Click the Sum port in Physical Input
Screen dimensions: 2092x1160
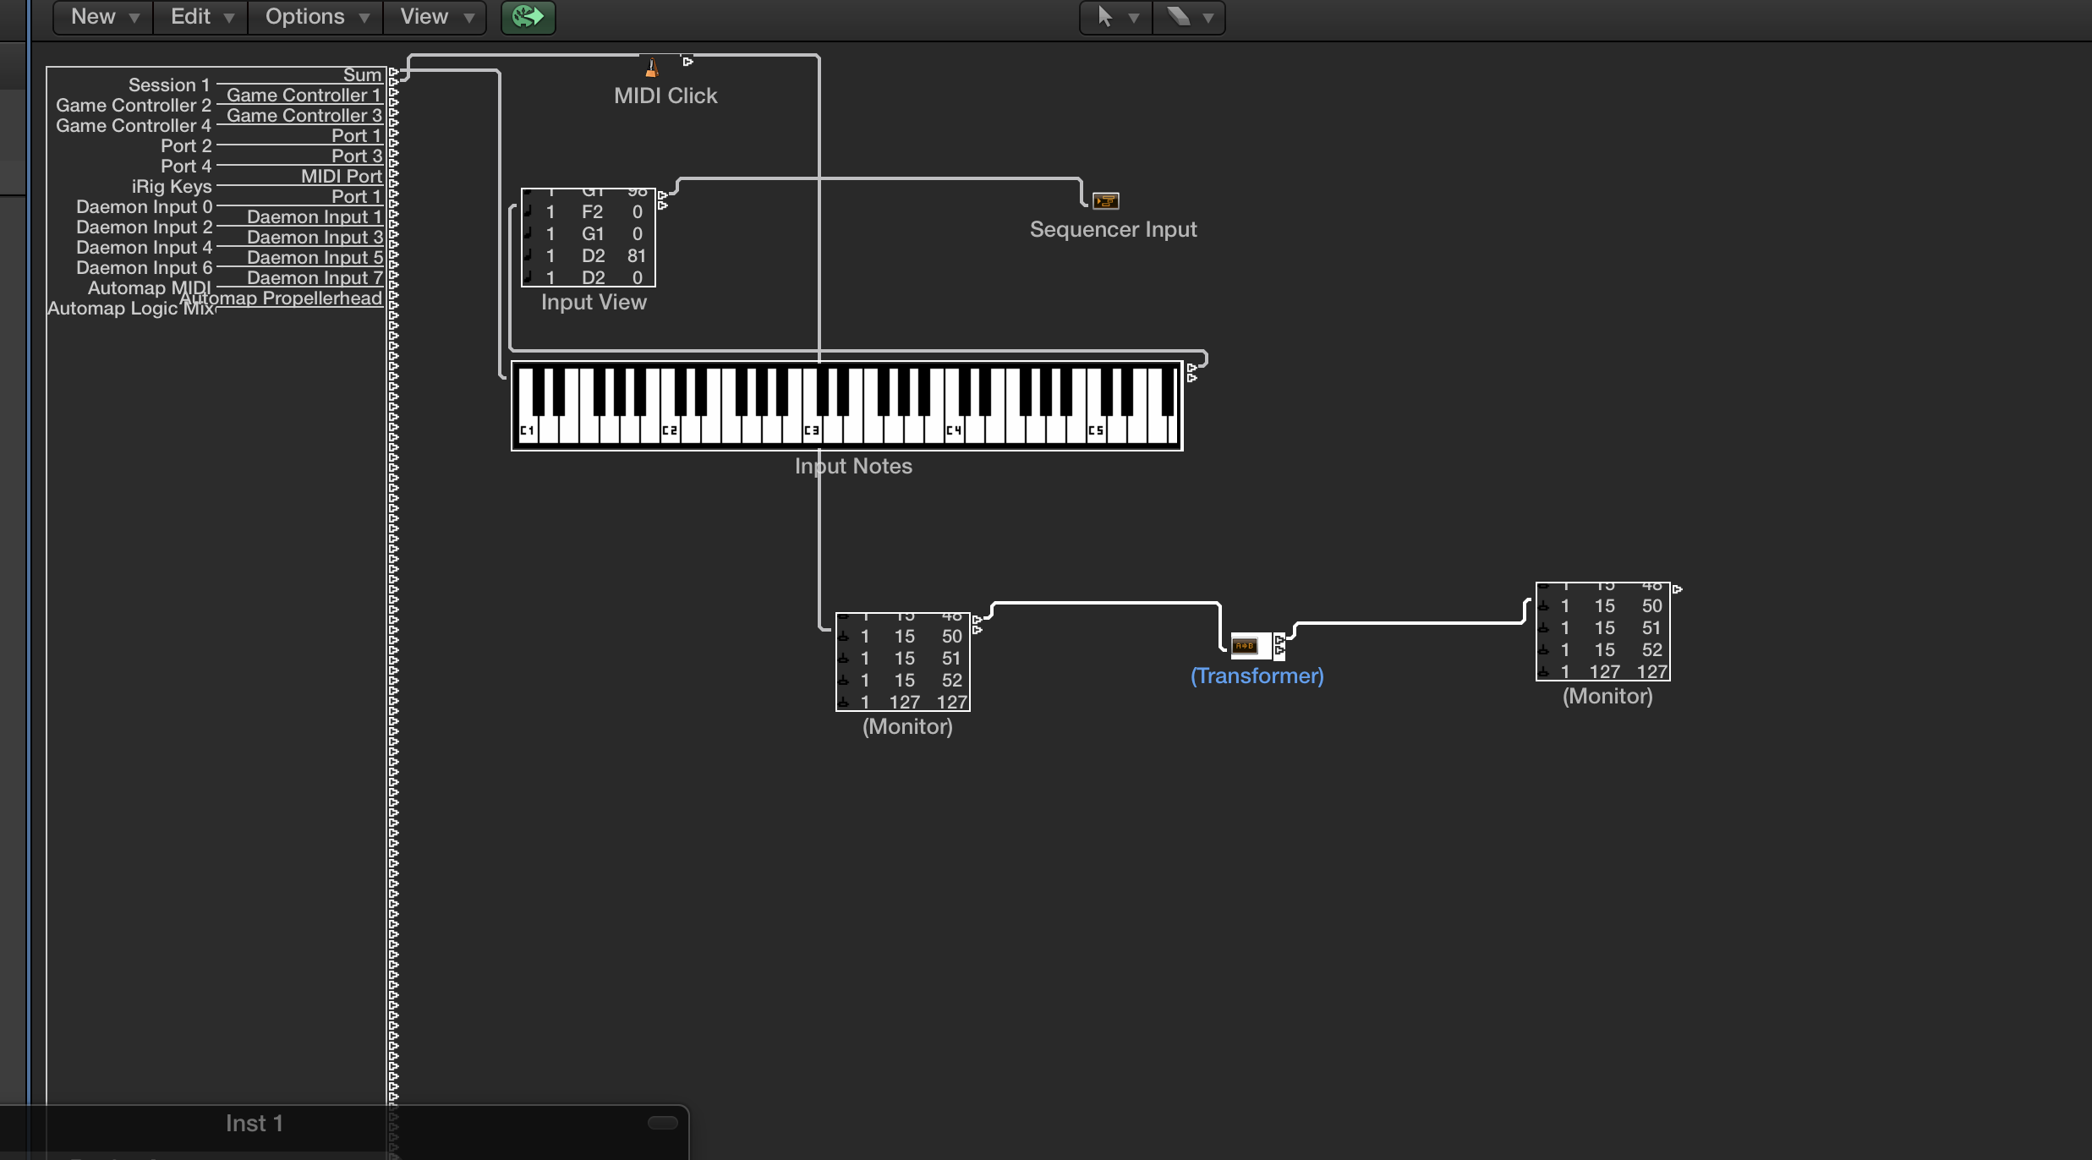click(x=363, y=75)
